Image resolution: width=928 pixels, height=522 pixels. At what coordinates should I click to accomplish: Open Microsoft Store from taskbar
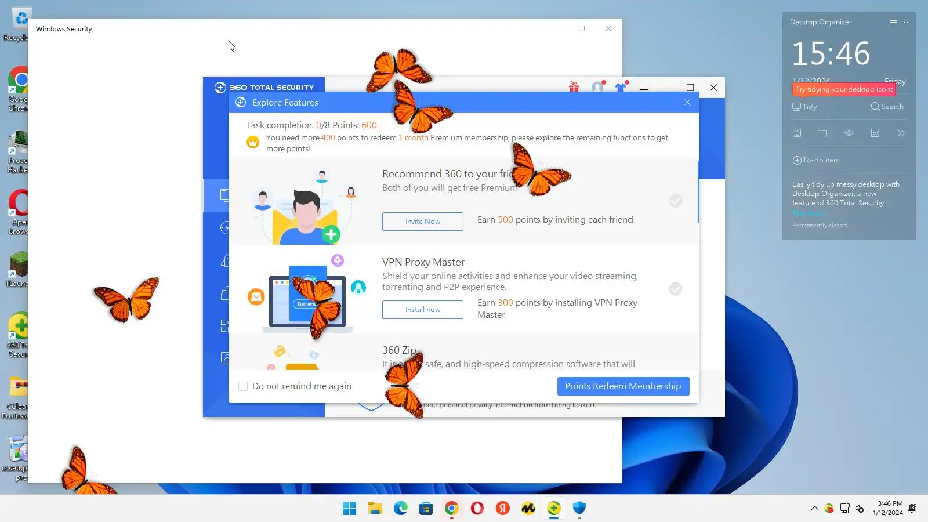[x=426, y=509]
